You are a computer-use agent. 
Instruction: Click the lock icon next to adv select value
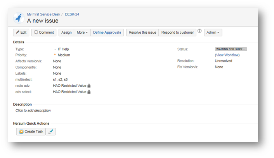point(89,92)
